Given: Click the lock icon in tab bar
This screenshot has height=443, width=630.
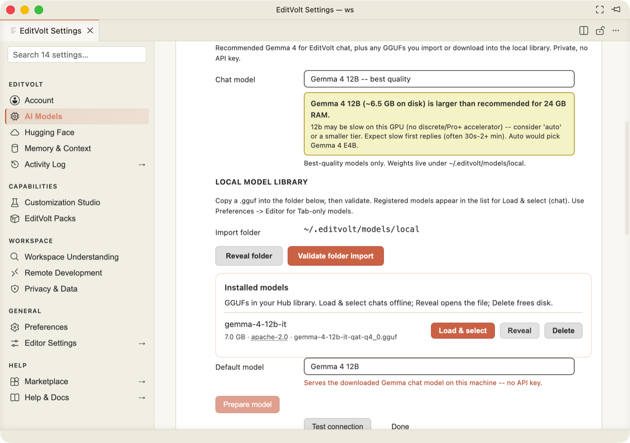Looking at the screenshot, I should click(600, 31).
